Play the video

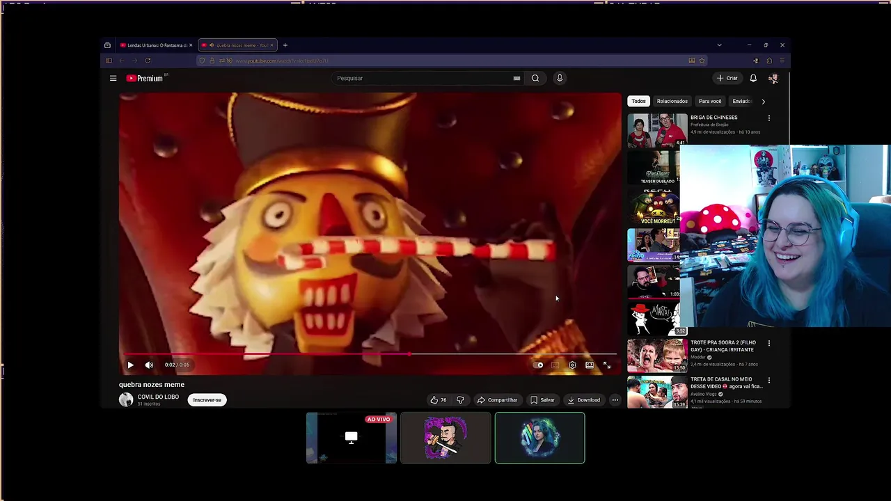pos(130,365)
